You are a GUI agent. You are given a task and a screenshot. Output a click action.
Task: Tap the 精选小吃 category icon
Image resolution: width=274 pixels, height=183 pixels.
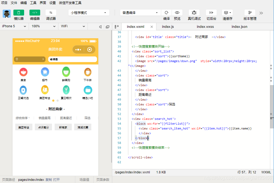(88, 90)
